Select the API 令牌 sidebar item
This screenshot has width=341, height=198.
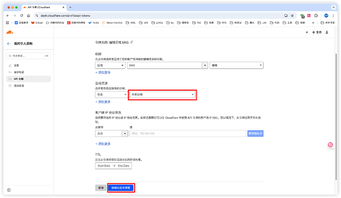click(x=21, y=79)
